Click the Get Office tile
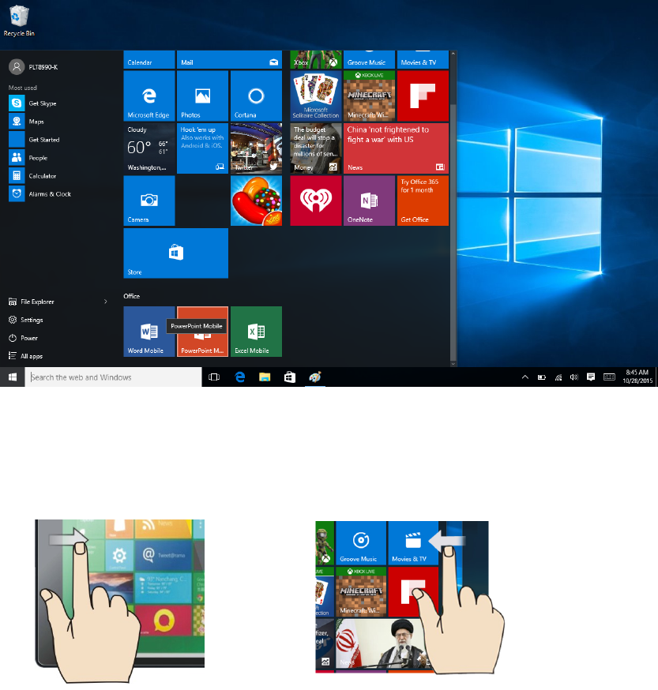Screen dimensions: 658x690 (423, 201)
